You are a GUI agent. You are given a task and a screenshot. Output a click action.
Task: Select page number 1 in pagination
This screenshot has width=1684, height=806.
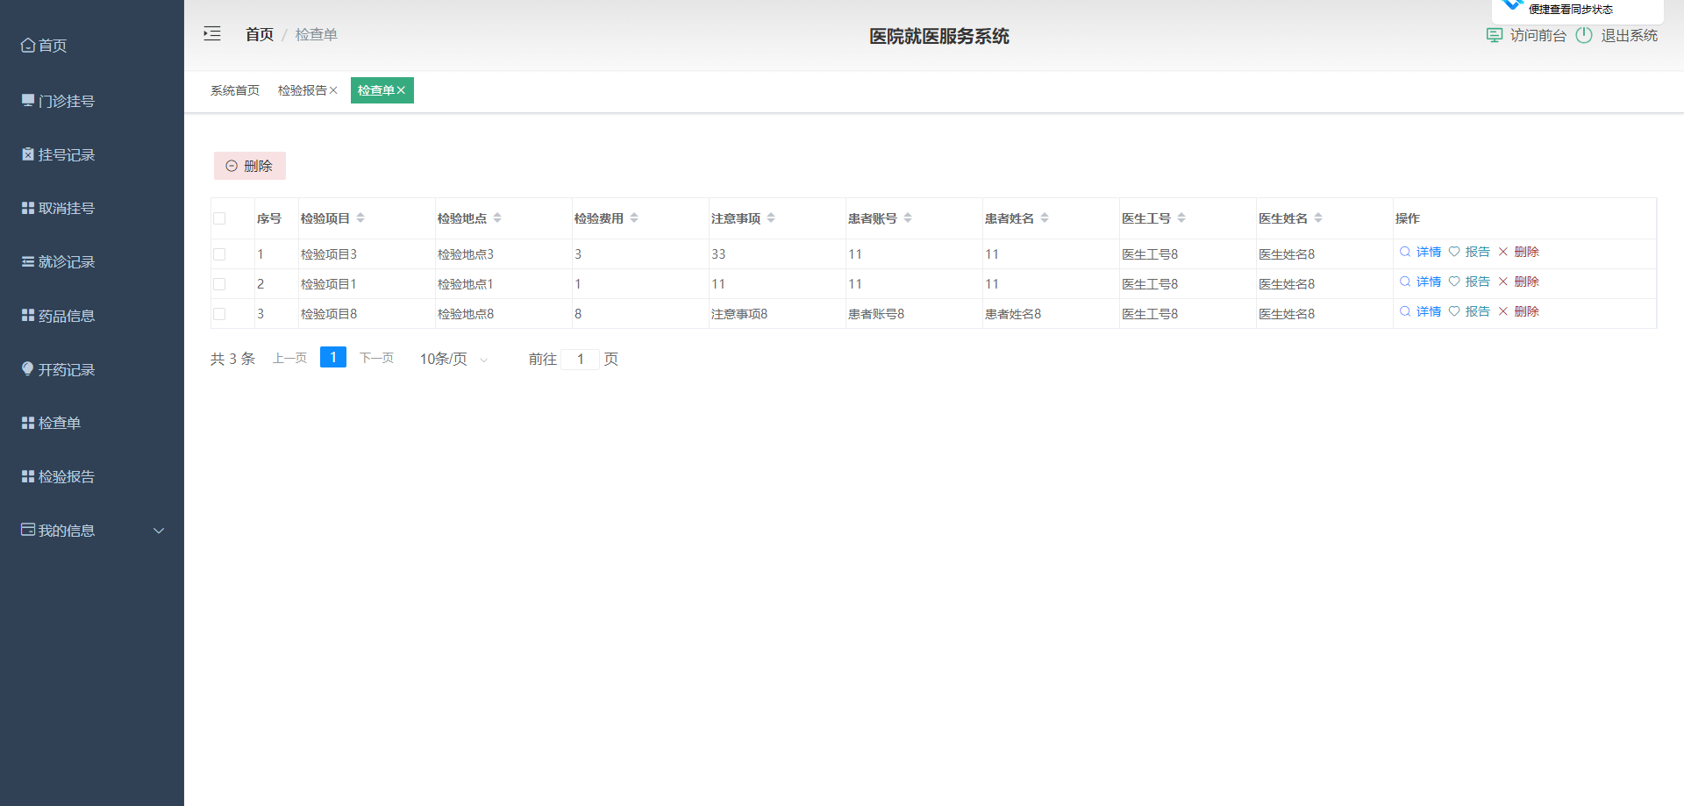333,357
